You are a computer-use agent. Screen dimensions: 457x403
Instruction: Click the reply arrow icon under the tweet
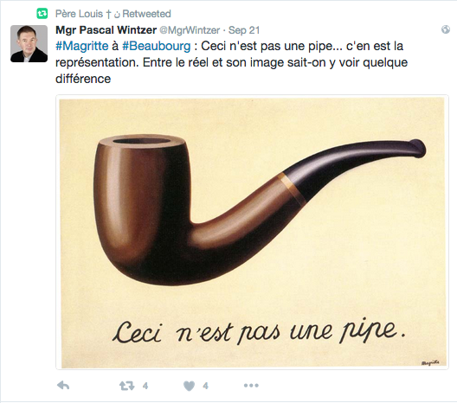pos(63,386)
